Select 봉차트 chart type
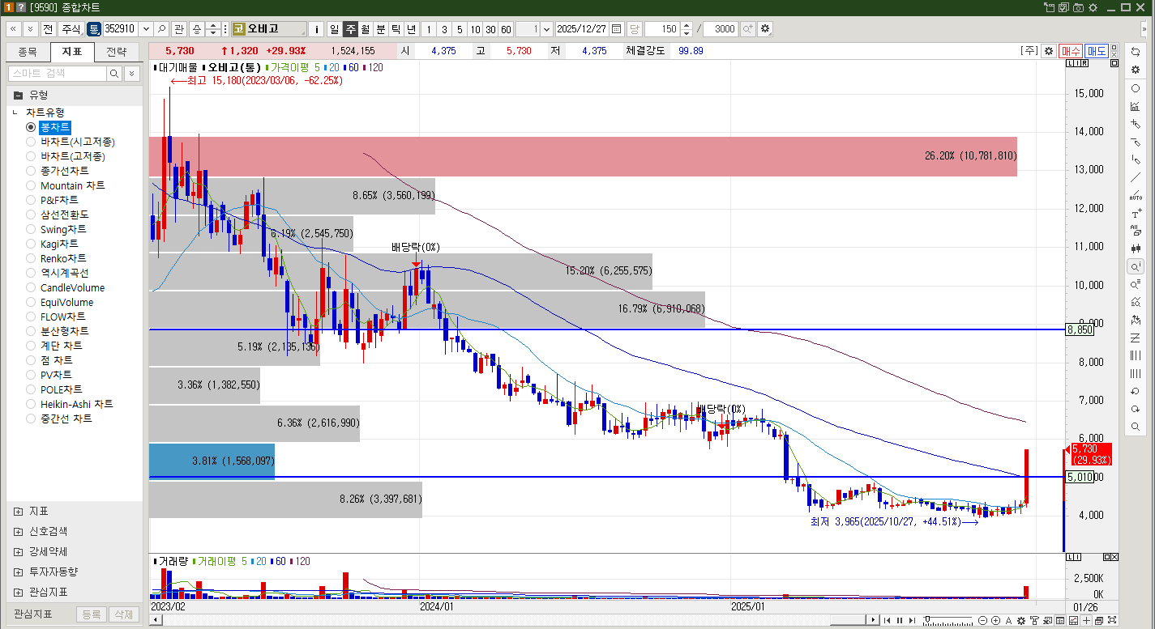1155x629 pixels. coord(55,127)
